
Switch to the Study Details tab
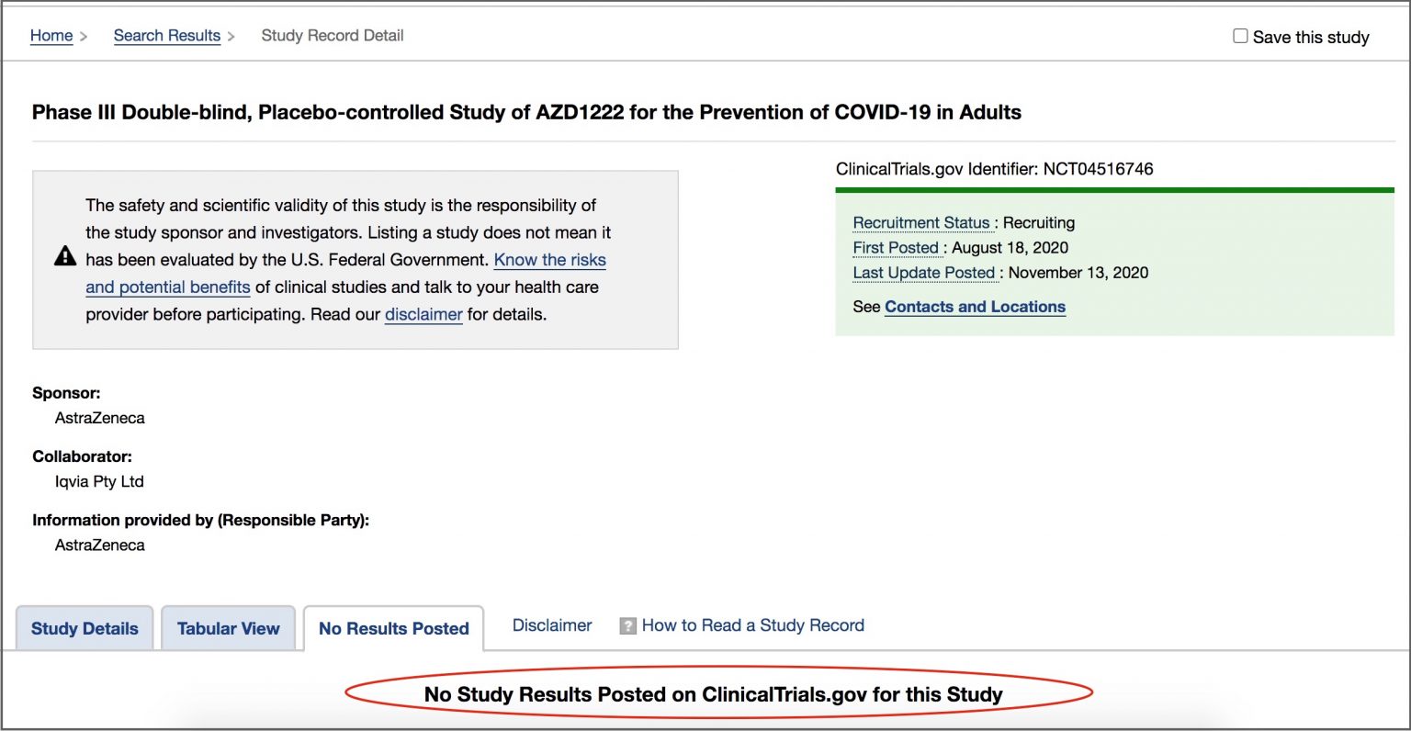coord(85,629)
